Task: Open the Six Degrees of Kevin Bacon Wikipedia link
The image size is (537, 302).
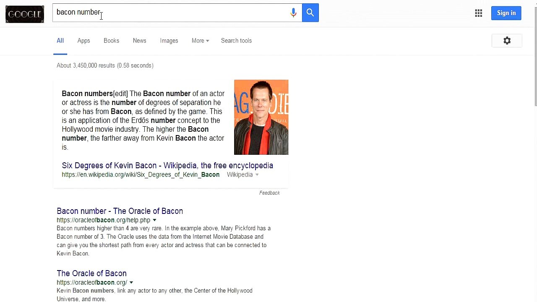Action: [167, 166]
